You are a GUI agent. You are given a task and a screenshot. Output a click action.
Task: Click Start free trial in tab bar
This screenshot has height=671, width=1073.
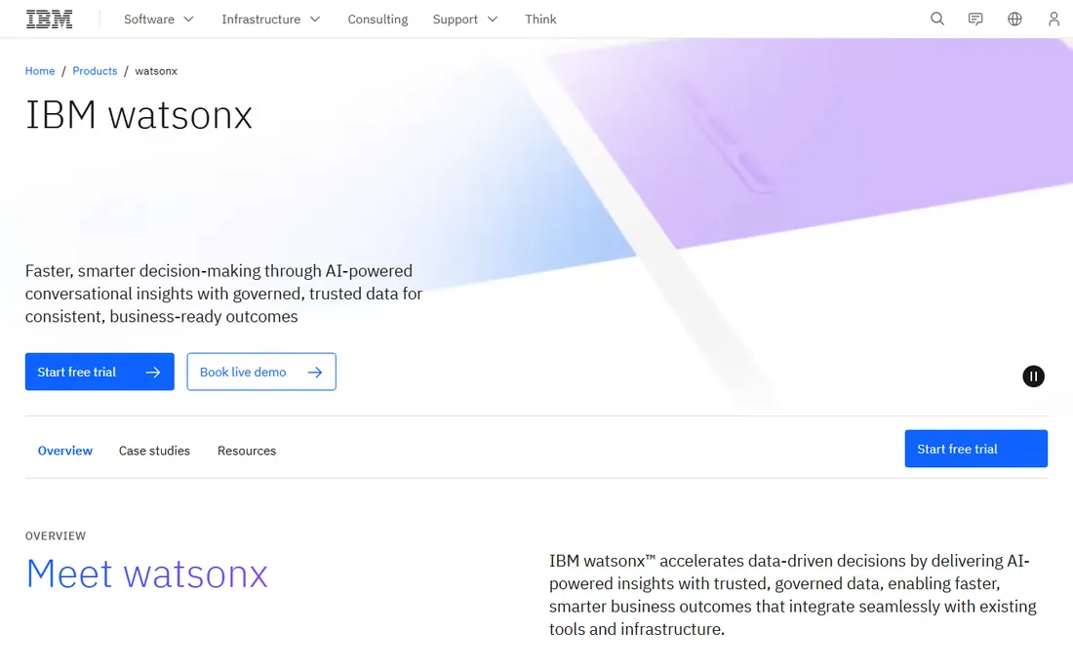975,449
